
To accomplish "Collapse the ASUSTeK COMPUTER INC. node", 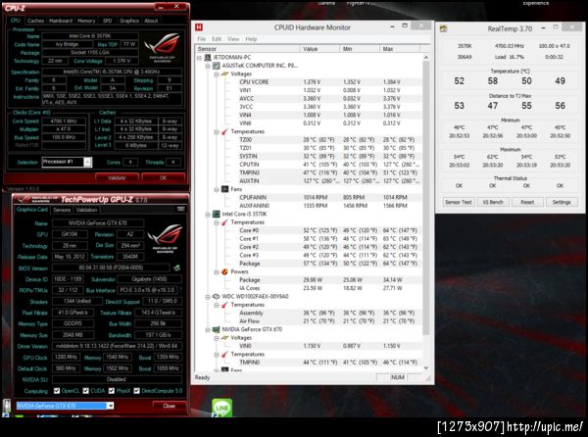I will (x=208, y=66).
